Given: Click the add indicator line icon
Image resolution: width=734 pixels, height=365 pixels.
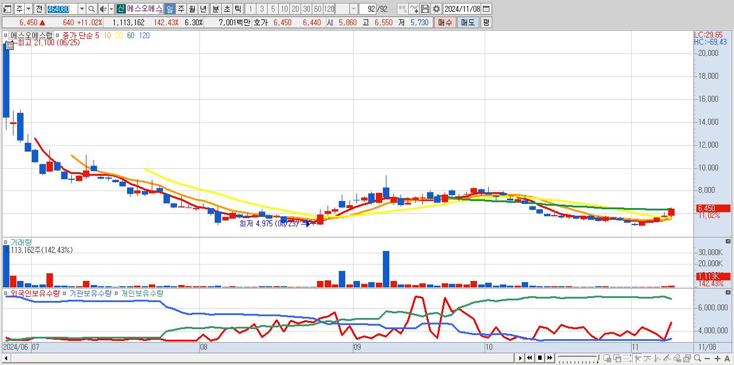Looking at the screenshot, I should point(414,9).
